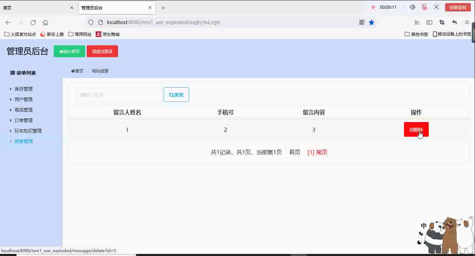Image resolution: width=475 pixels, height=256 pixels.
Task: Switch to the 首页 browser tab
Action: (x=38, y=8)
